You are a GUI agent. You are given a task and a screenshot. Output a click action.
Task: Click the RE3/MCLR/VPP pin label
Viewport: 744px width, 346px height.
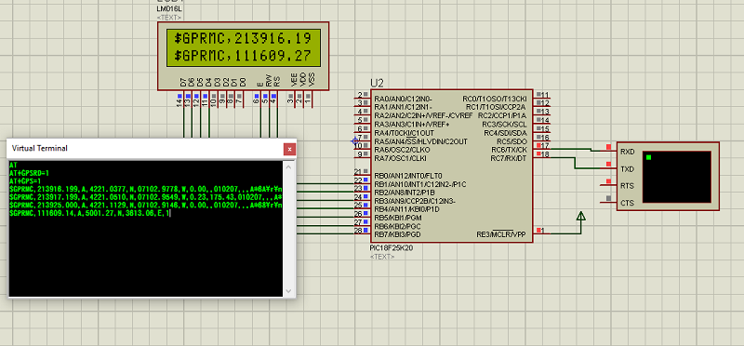(501, 234)
